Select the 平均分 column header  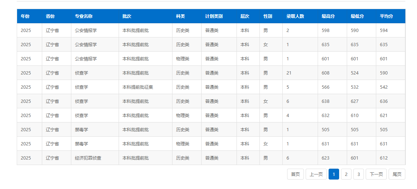[x=386, y=16]
